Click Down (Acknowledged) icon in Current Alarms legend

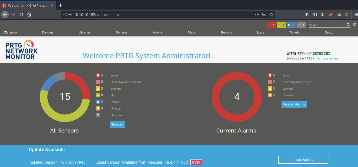270,82
